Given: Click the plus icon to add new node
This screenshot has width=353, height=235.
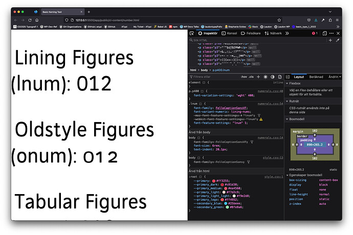Looking at the screenshot, I should (x=330, y=40).
